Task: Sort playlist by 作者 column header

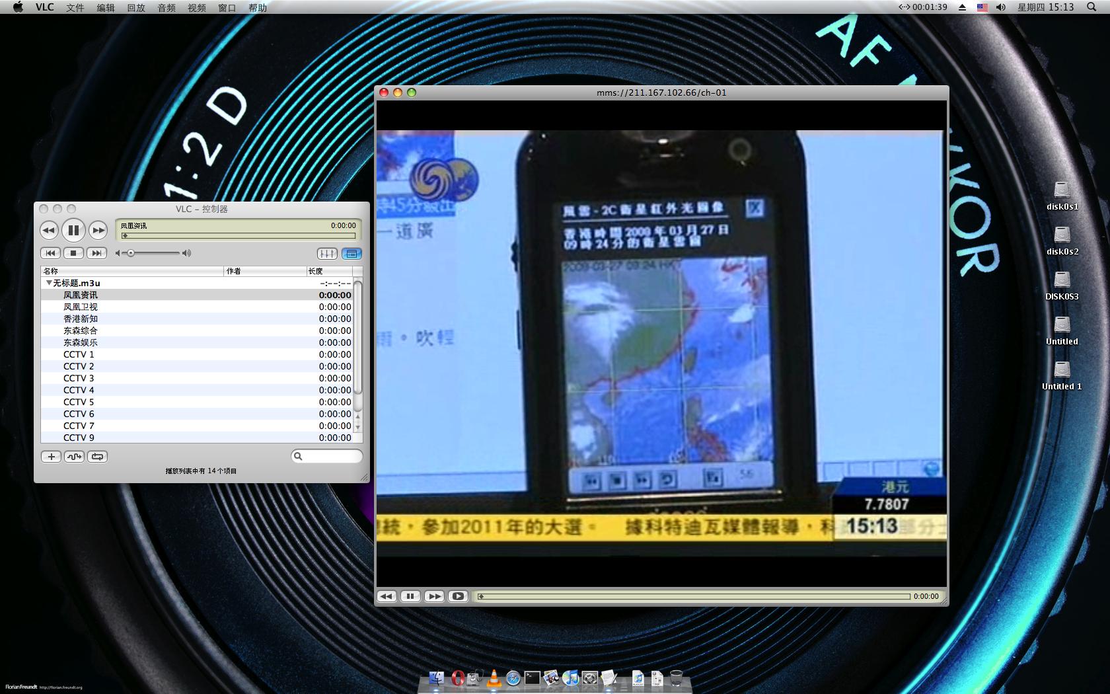Action: tap(265, 271)
